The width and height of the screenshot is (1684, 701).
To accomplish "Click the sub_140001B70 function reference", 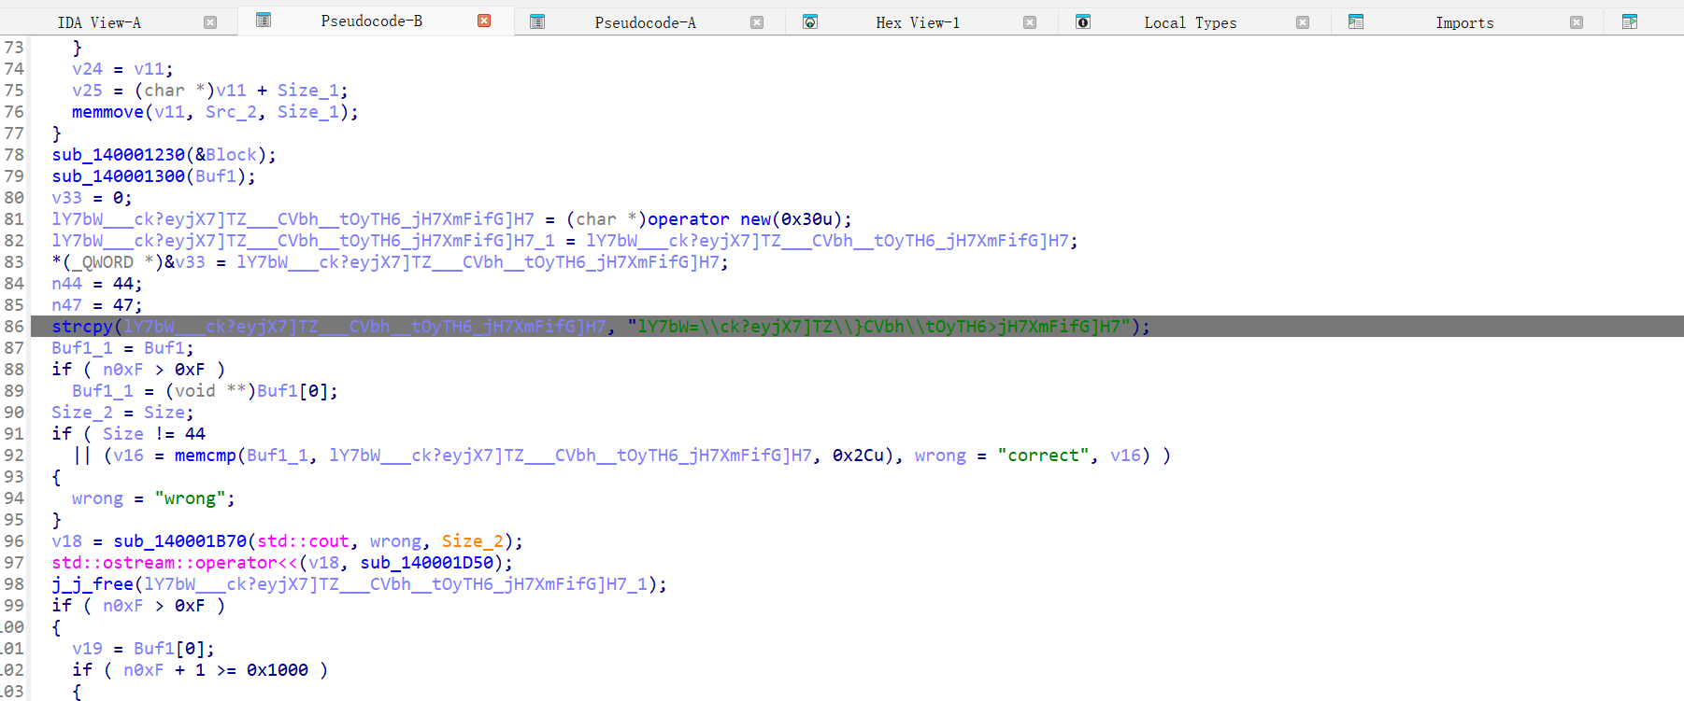I will click(179, 541).
